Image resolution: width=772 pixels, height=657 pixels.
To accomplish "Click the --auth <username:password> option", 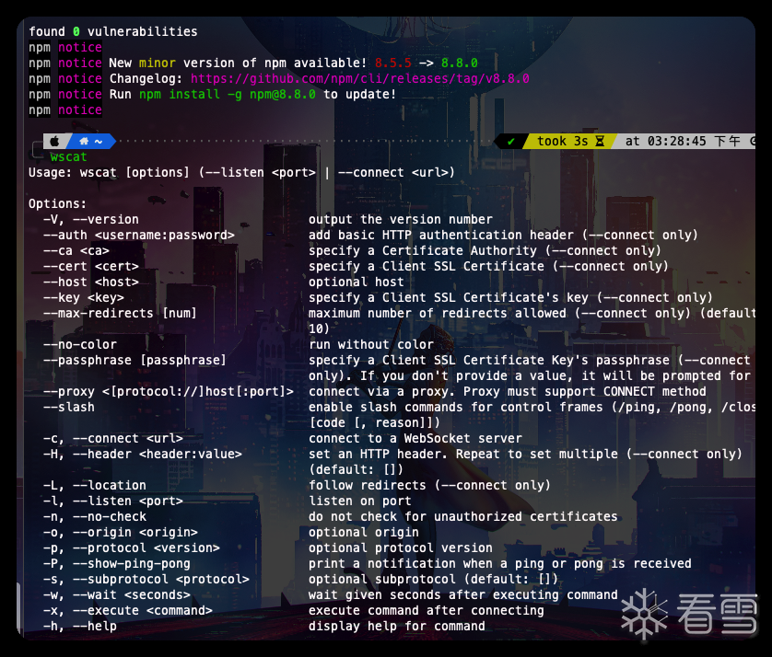I will (138, 236).
